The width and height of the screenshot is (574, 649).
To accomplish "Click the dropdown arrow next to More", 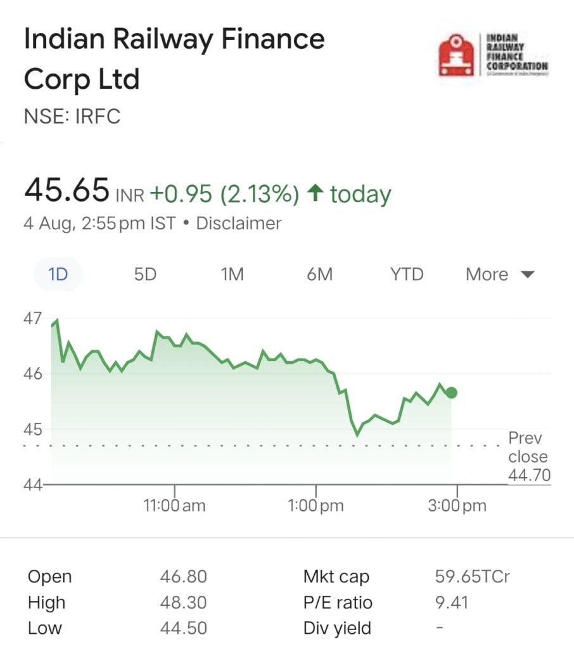I will pyautogui.click(x=528, y=274).
